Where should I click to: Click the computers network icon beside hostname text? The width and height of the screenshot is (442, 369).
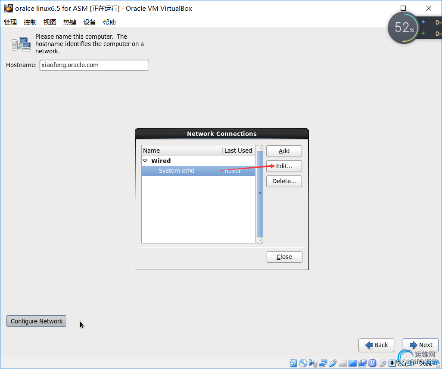click(x=21, y=44)
